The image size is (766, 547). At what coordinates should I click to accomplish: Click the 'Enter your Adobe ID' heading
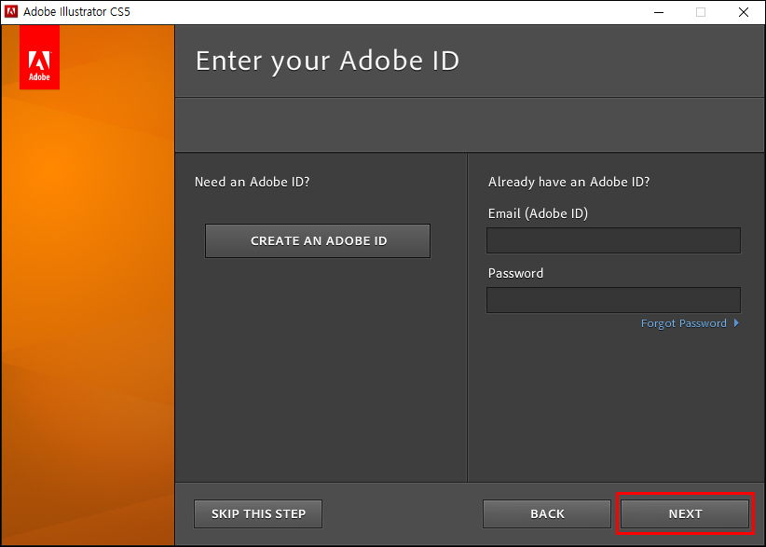coord(327,62)
